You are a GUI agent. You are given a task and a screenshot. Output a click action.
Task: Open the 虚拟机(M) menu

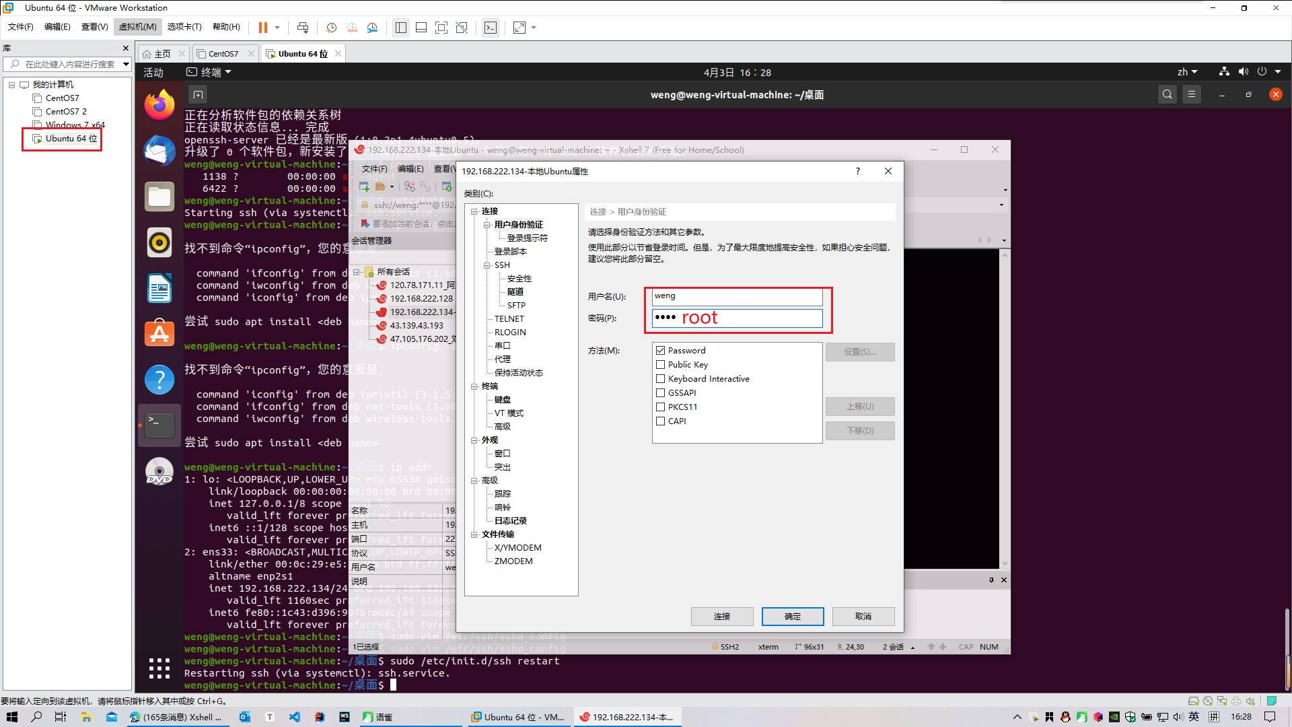pos(137,27)
